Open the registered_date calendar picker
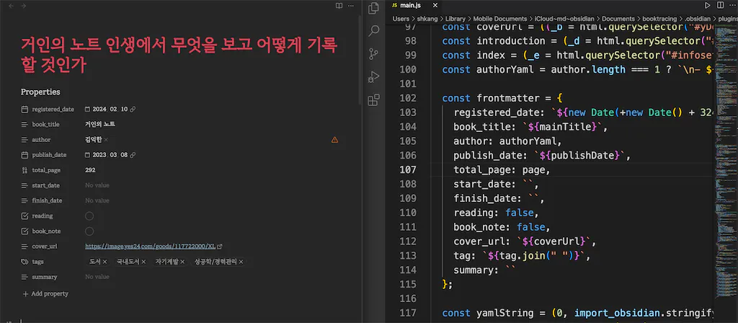Viewport: 738px width, 323px height. click(87, 110)
